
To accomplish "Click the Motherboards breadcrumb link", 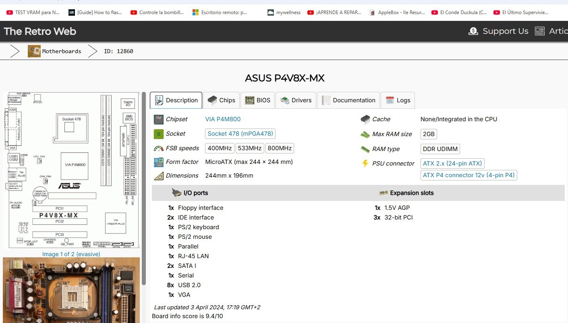I will click(x=62, y=51).
